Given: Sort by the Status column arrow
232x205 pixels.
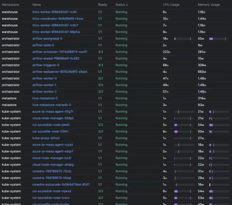Looking at the screenshot, I should pyautogui.click(x=127, y=5).
